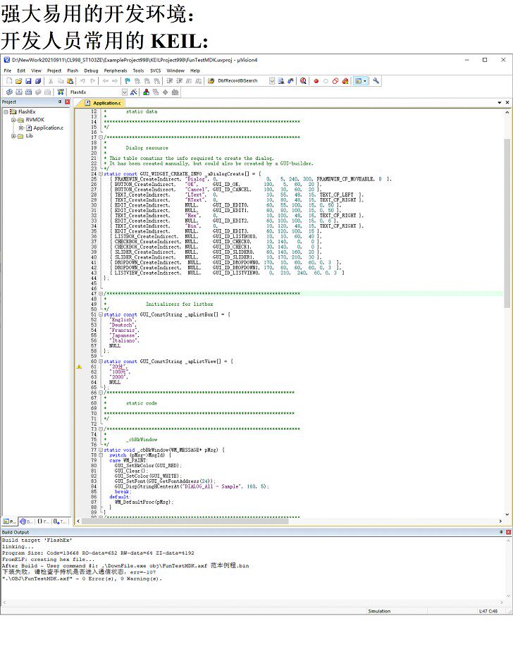Click the Redo toolbar icon
The width and height of the screenshot is (513, 654).
click(92, 81)
